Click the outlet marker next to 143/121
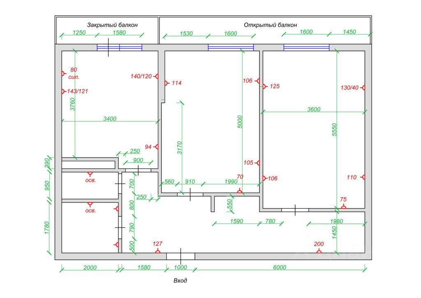The image size is (421, 298). (x=63, y=91)
